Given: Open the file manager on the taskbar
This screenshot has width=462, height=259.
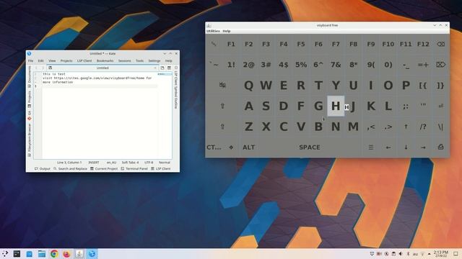Looking at the screenshot, I should (42, 254).
